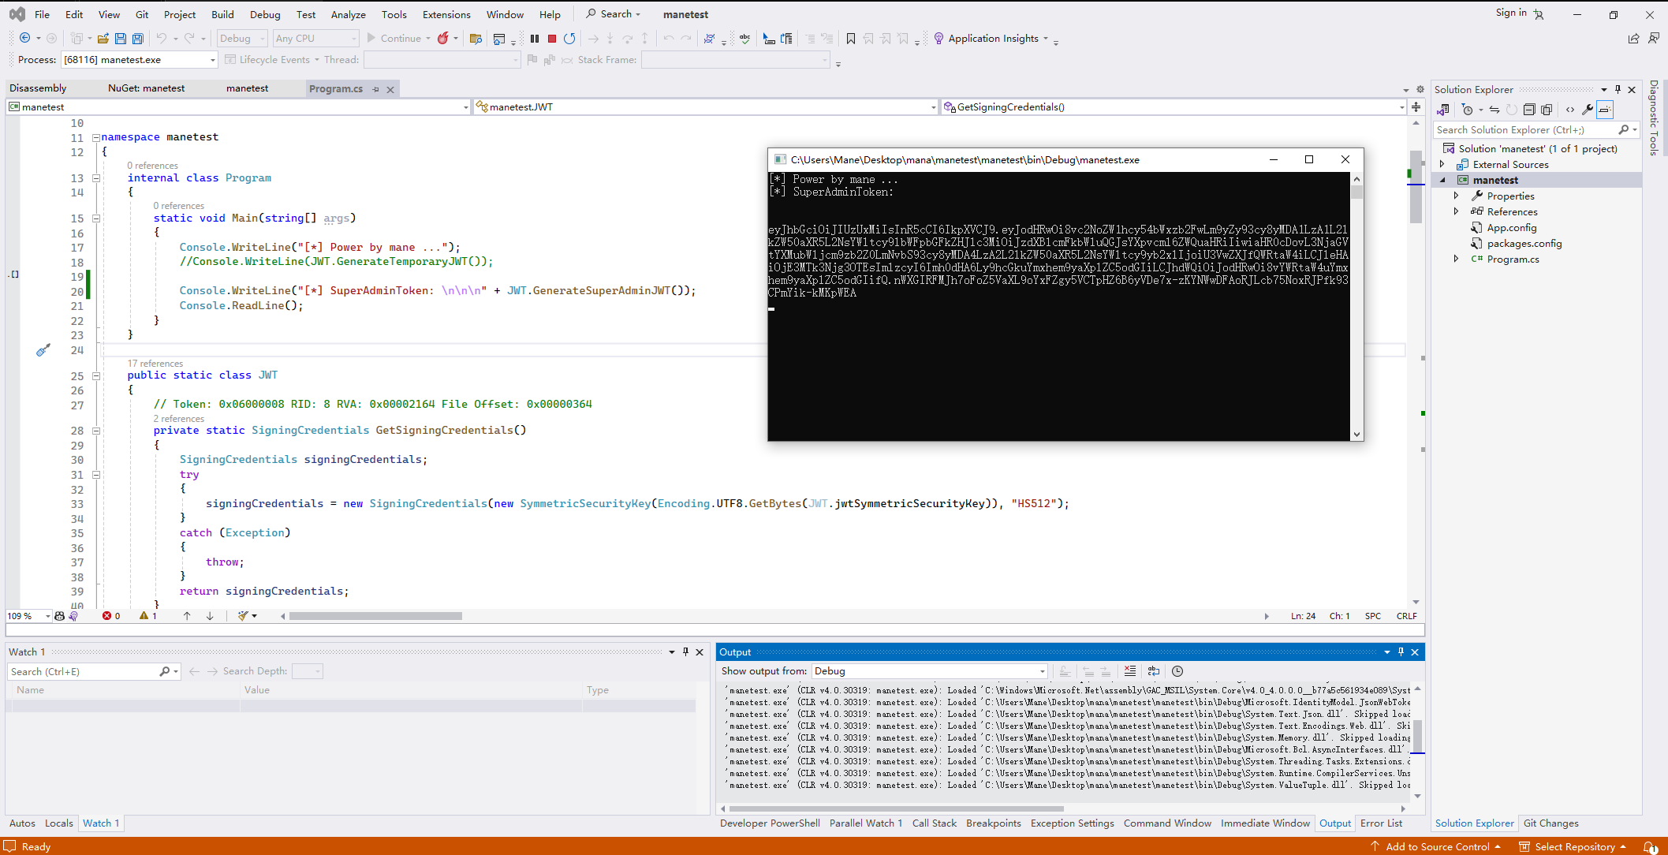Click the Send Feedback icon at top right
Image resolution: width=1668 pixels, height=855 pixels.
1654,38
